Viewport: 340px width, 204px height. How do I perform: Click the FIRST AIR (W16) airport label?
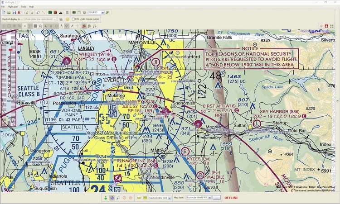point(219,106)
